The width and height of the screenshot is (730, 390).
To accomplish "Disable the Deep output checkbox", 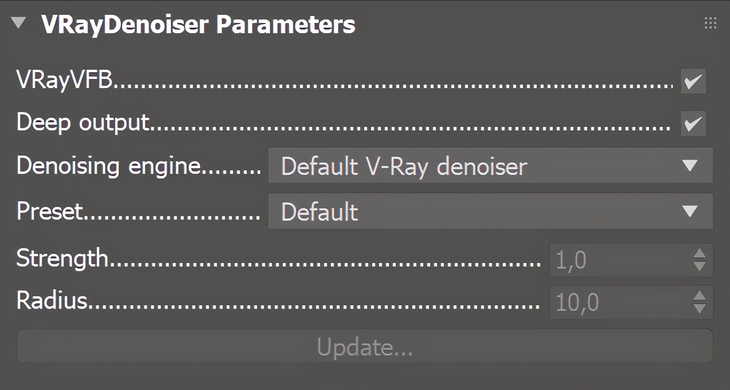I will click(693, 124).
